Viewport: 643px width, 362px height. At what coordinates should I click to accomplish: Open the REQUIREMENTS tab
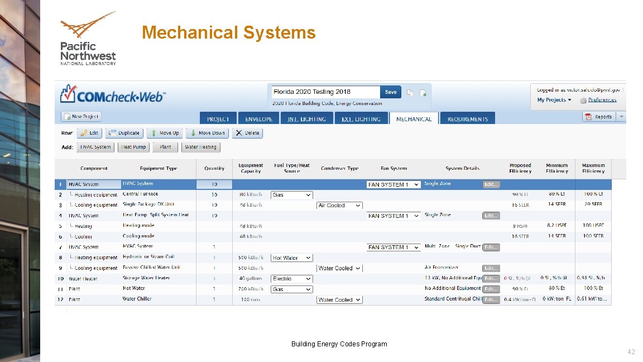point(467,118)
